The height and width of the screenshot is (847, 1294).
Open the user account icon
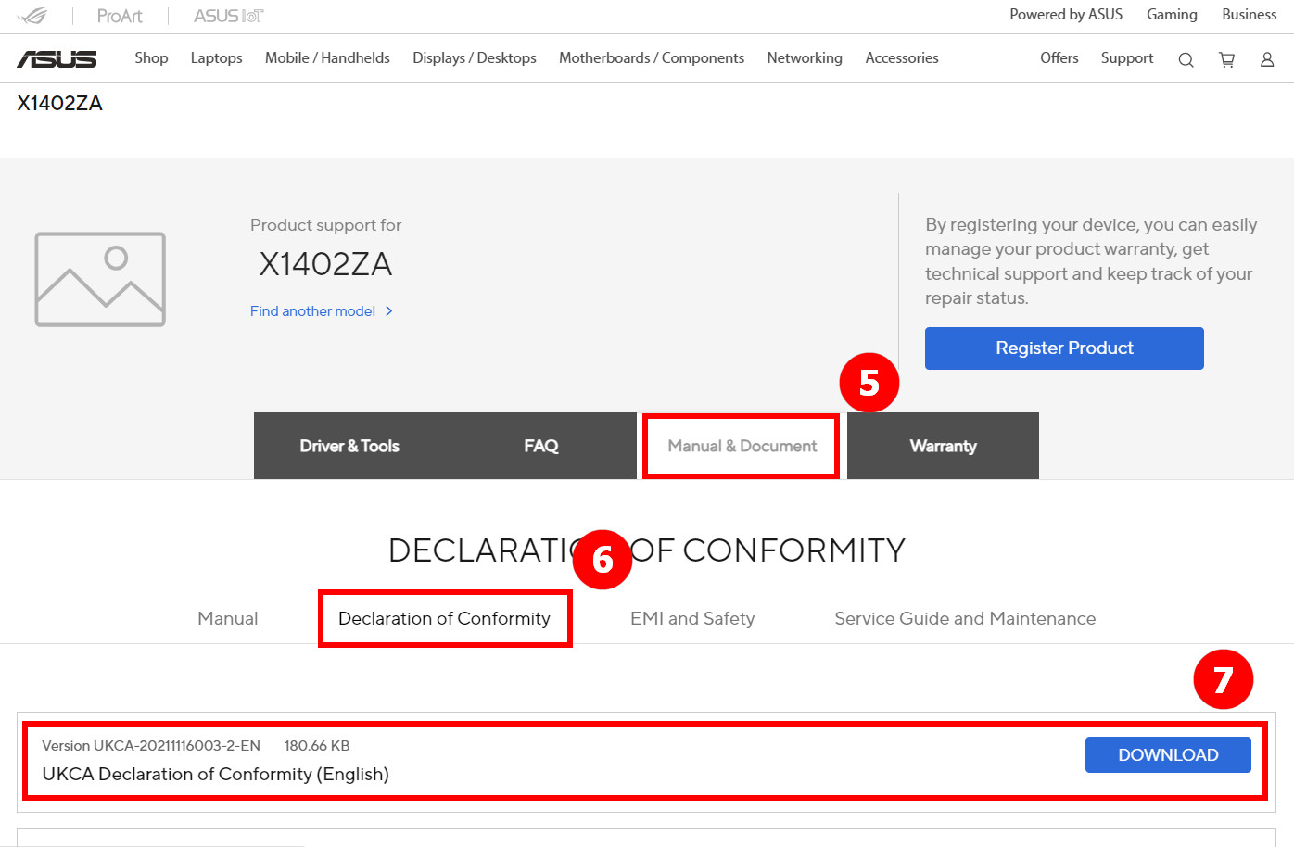pos(1267,59)
